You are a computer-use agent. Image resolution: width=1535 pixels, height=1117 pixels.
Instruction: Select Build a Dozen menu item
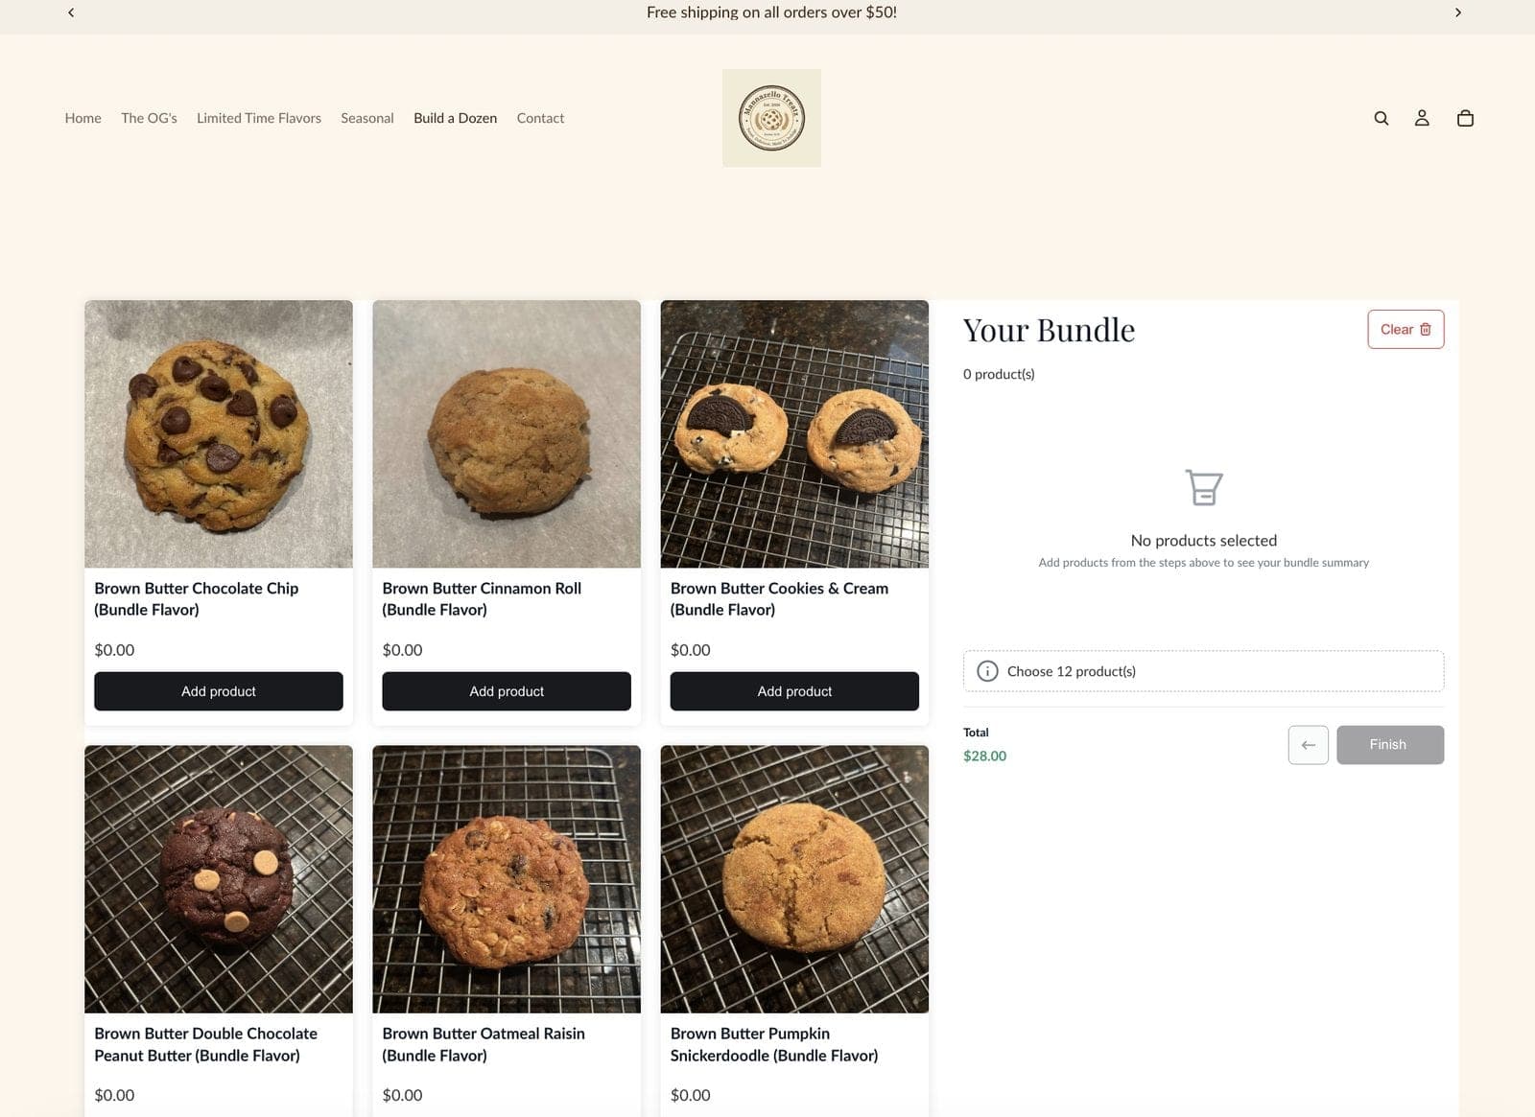(x=456, y=118)
